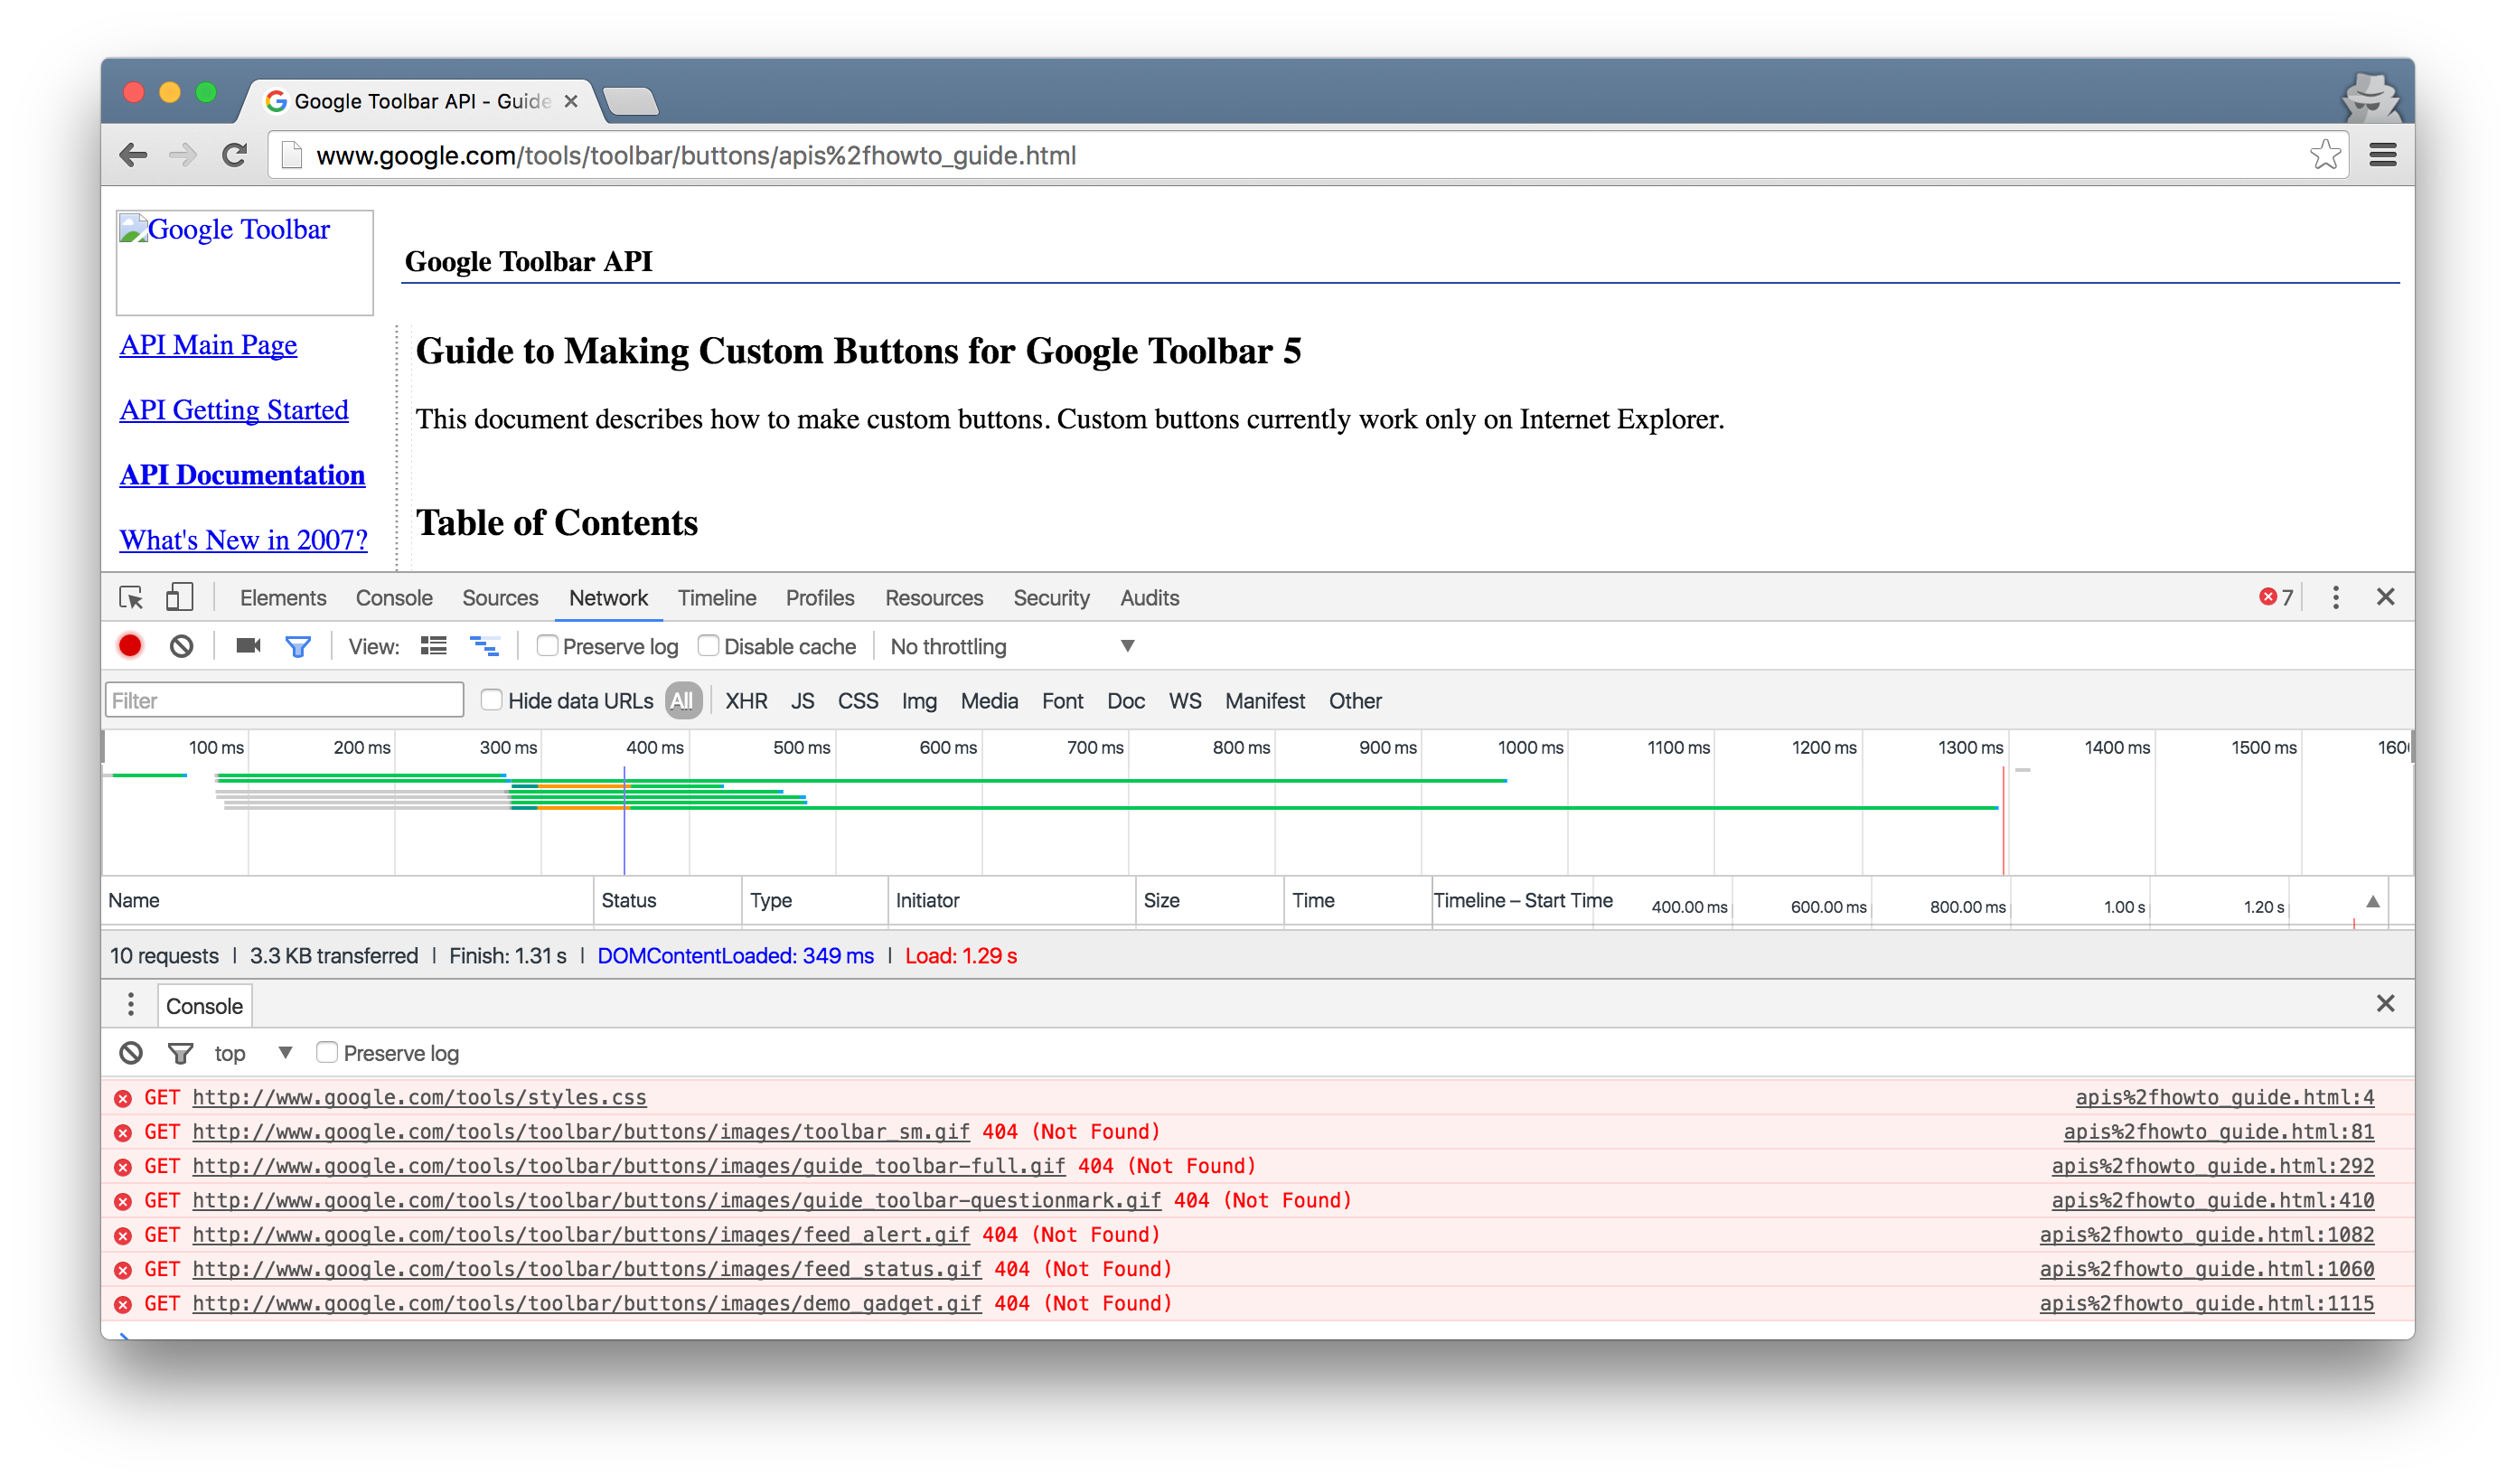Toggle device mode icon in DevTools
Viewport: 2516px width, 1484px height.
179,598
